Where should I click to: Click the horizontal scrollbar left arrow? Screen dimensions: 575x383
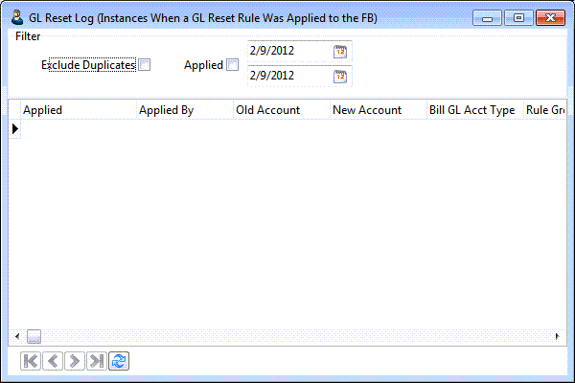(x=17, y=336)
